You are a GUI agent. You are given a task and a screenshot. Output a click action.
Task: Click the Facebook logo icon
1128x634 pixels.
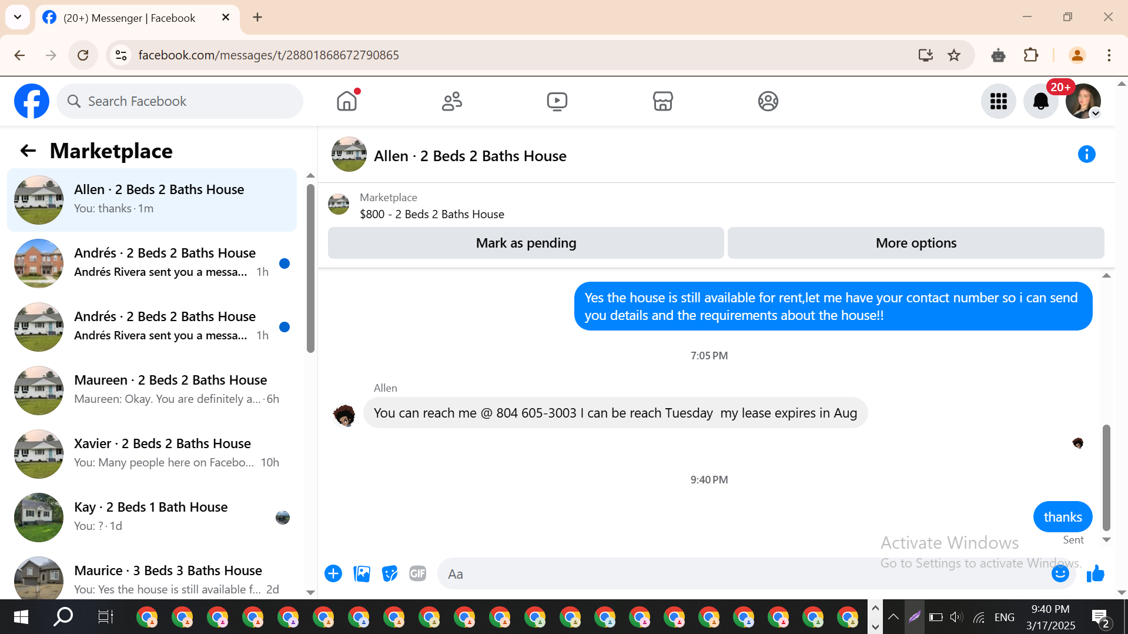(x=32, y=101)
